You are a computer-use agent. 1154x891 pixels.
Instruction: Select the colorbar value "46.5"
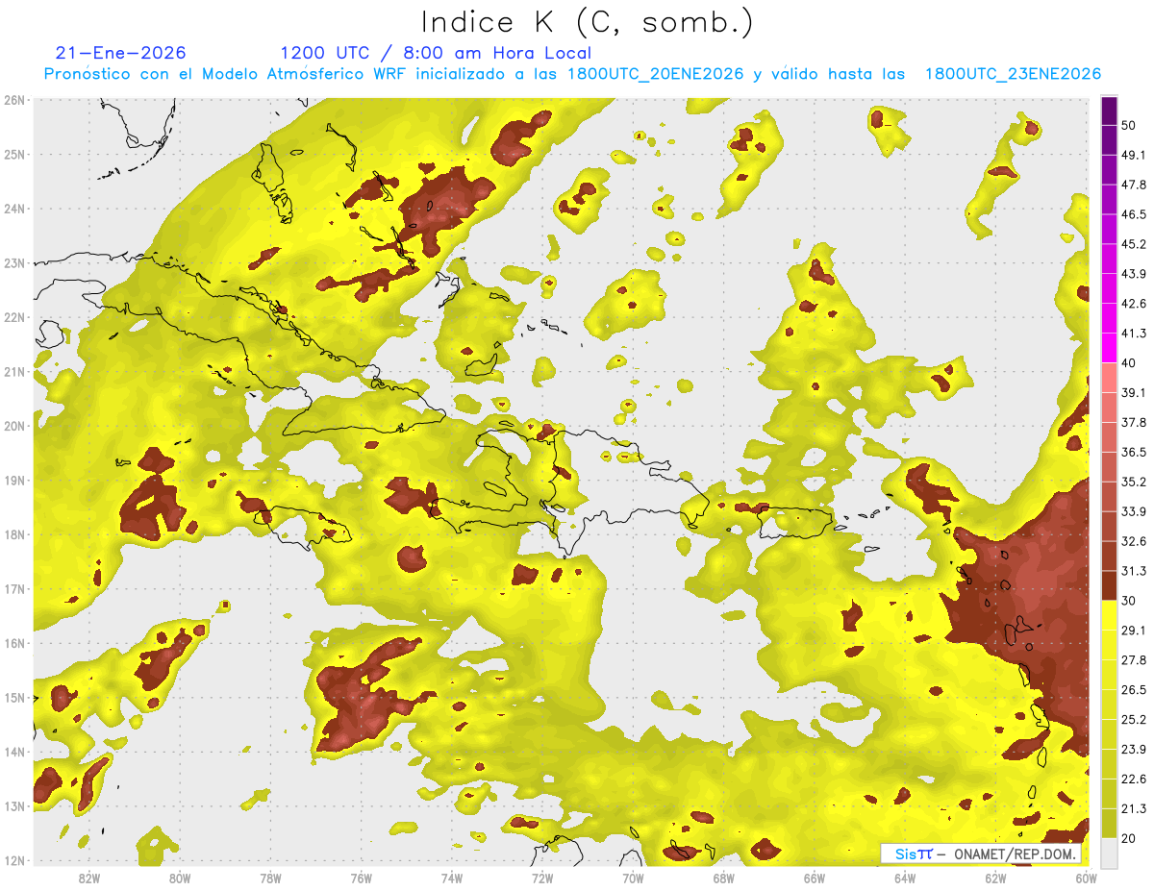(x=1134, y=214)
